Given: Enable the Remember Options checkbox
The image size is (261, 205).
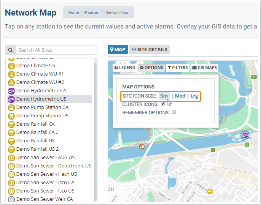Looking at the screenshot, I should coord(174,112).
